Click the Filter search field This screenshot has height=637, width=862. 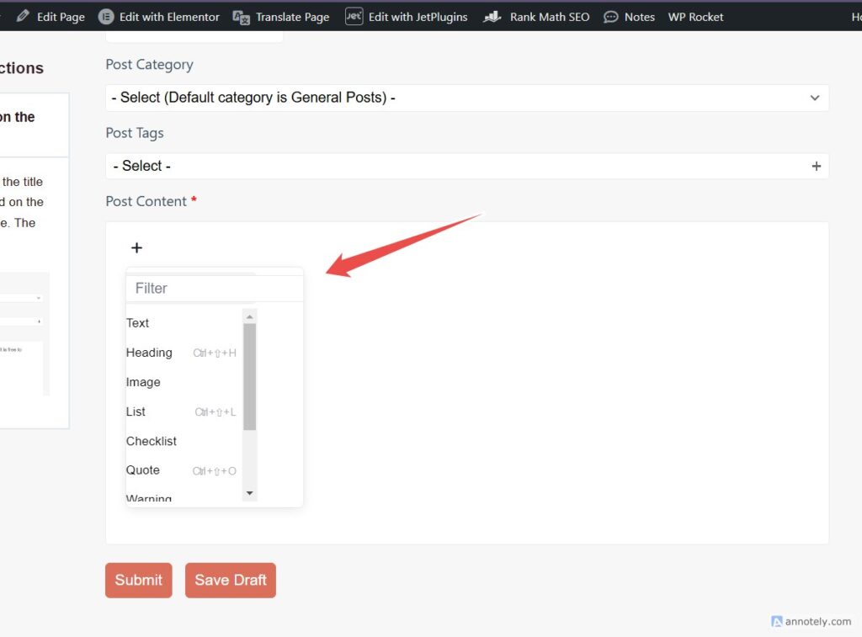pyautogui.click(x=194, y=289)
